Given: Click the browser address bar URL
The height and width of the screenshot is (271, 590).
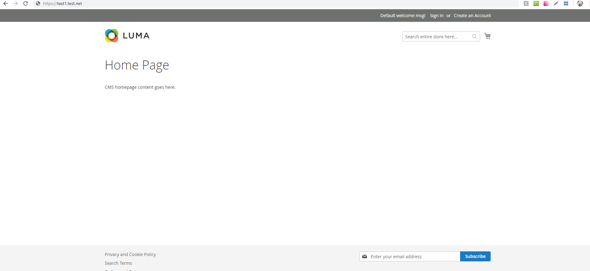Looking at the screenshot, I should (62, 3).
